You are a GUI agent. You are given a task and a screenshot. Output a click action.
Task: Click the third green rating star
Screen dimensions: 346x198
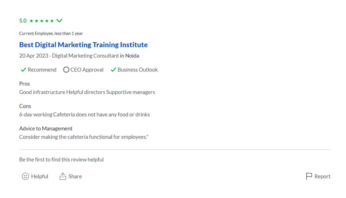(41, 21)
